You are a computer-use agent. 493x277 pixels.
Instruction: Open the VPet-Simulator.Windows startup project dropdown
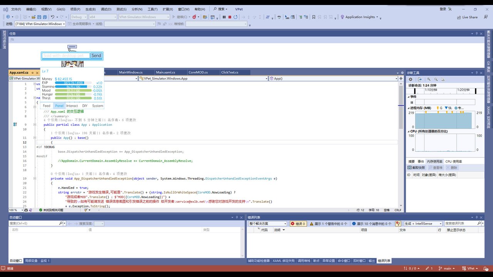tap(144, 17)
